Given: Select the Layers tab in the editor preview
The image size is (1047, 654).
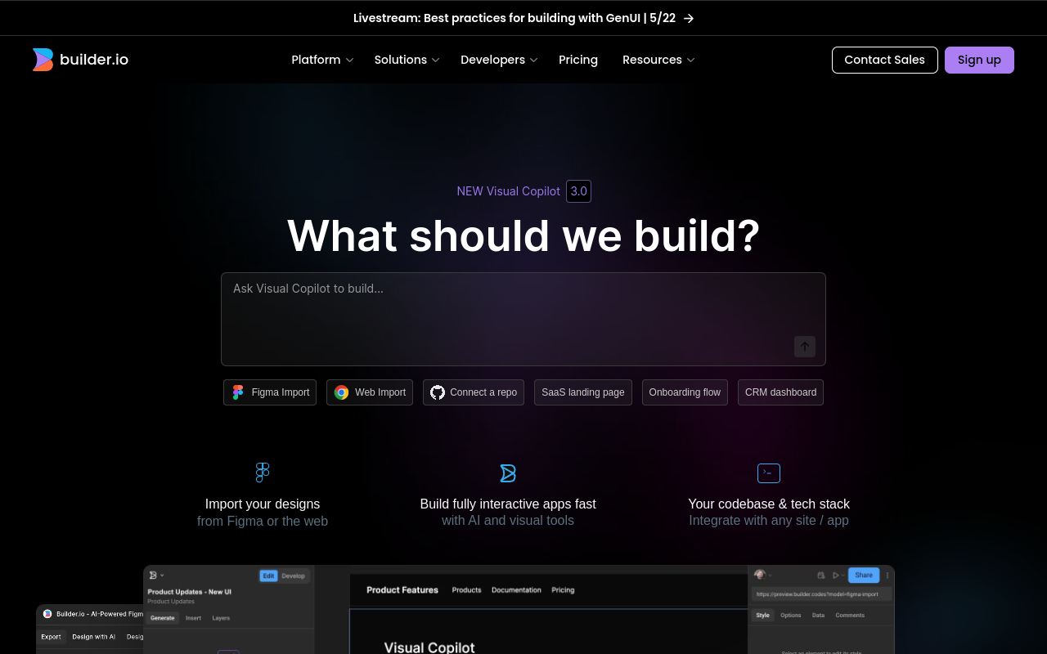Looking at the screenshot, I should (x=221, y=618).
